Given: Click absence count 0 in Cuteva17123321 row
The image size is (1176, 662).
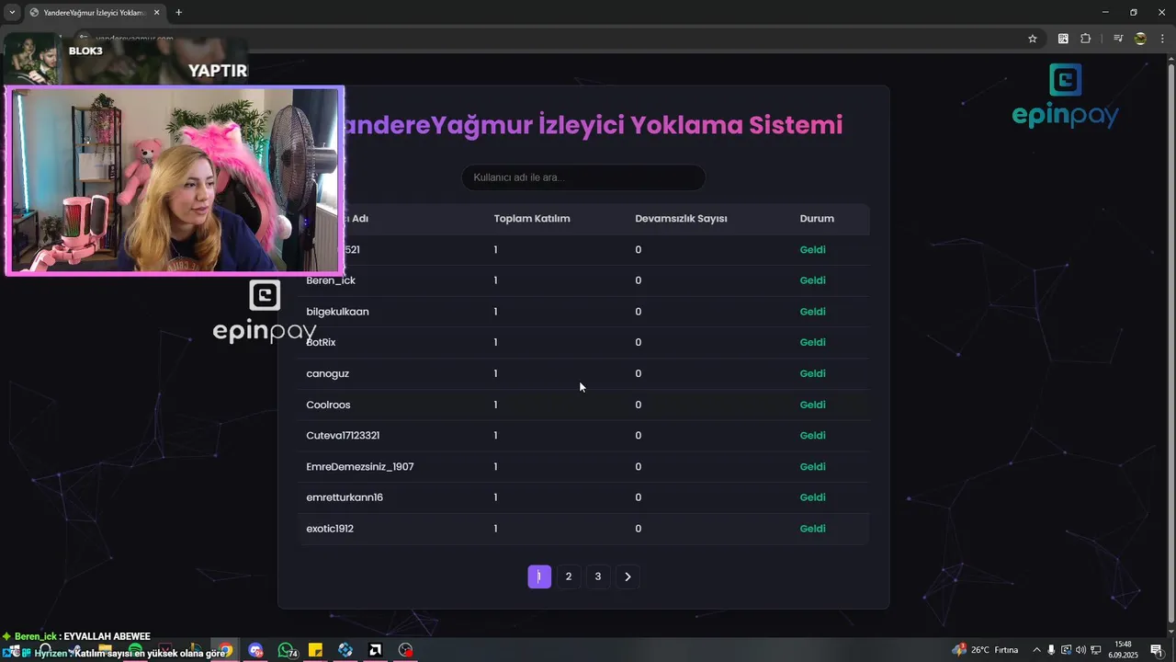Looking at the screenshot, I should [639, 436].
